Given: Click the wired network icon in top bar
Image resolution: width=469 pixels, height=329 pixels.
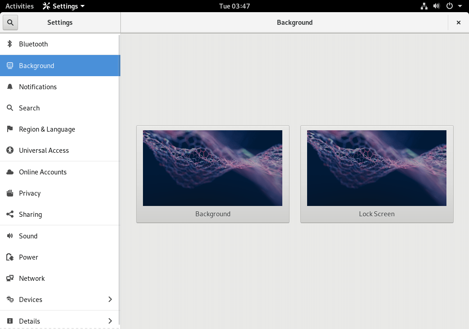Looking at the screenshot, I should pos(424,6).
